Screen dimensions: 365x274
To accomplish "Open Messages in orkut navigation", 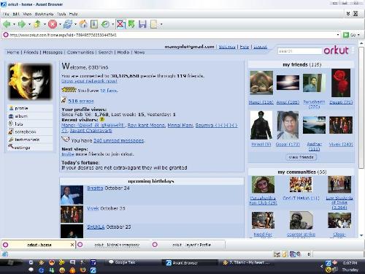I will [x=53, y=53].
